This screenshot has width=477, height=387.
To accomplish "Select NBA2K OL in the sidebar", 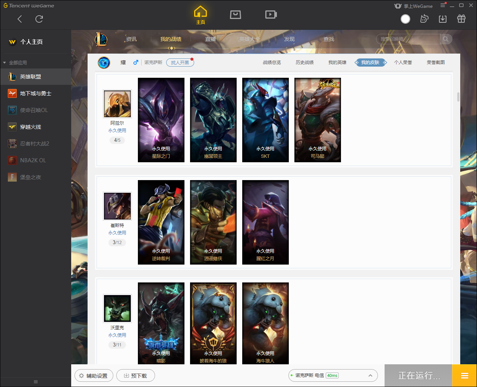I will 35,160.
